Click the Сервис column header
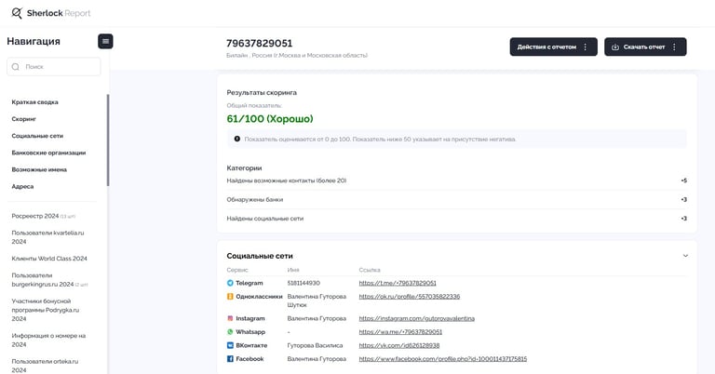 tap(237, 270)
